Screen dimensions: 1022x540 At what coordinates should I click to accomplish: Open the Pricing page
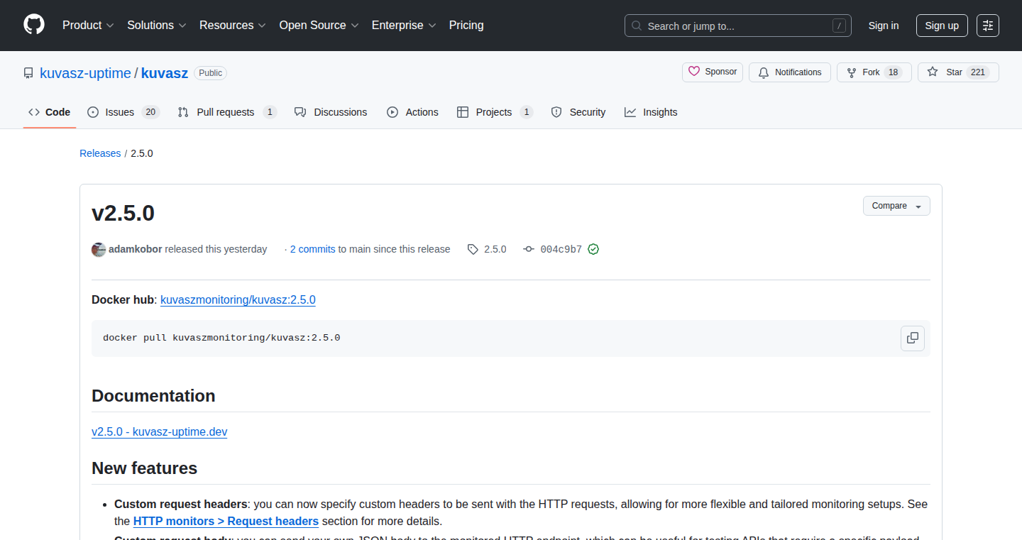(466, 26)
